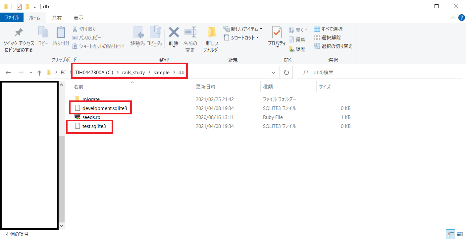466x239 pixels.
Task: Open the New item (新しいアイテム) dropdown
Action: [243, 29]
